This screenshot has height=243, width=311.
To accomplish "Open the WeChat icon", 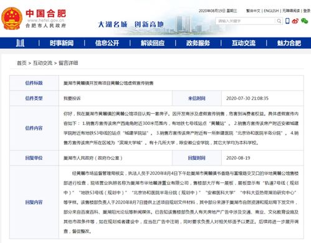I will [305, 21].
